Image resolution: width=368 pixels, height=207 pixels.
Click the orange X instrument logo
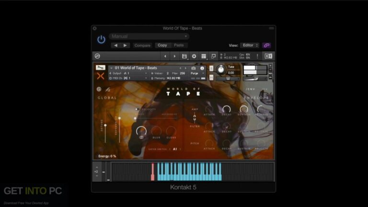pos(101,76)
